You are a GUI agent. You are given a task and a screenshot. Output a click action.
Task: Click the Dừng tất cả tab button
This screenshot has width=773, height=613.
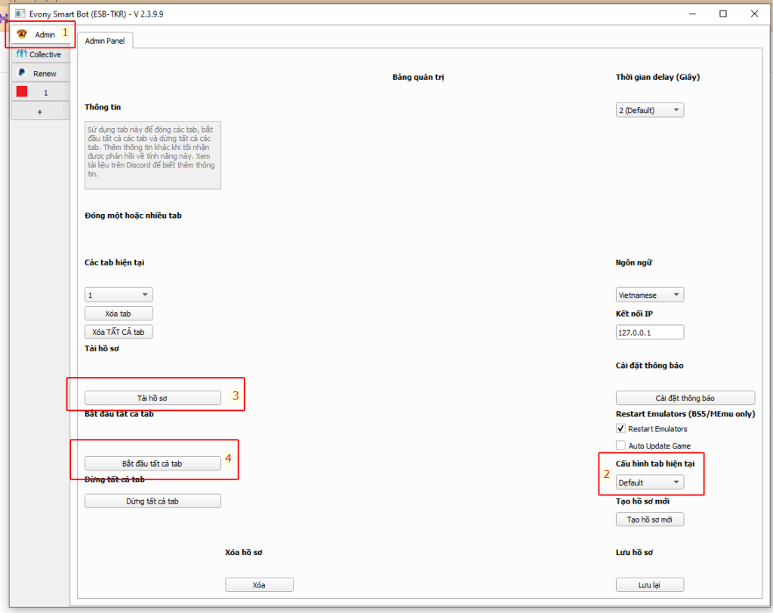tap(152, 501)
